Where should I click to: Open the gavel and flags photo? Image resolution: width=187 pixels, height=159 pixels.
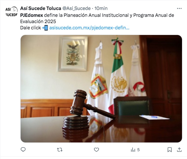(x=101, y=89)
